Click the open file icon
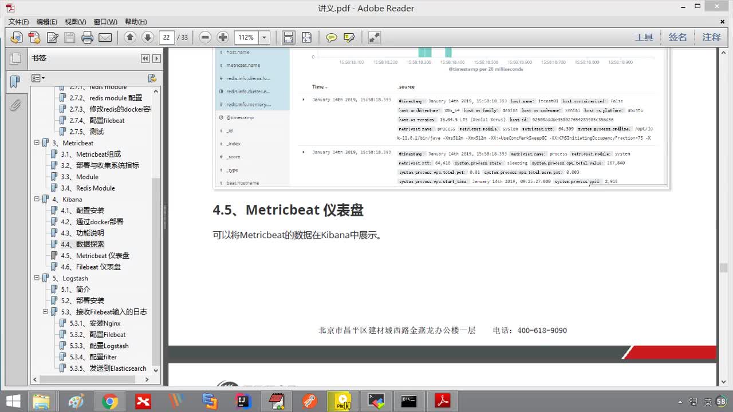This screenshot has width=733, height=412. pyautogui.click(x=17, y=38)
